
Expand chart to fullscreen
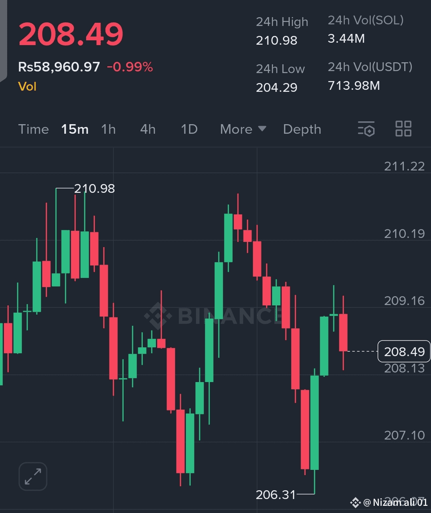[x=33, y=476]
